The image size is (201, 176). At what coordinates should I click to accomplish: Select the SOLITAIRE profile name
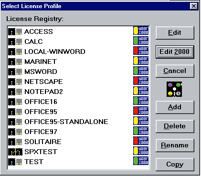(x=43, y=142)
